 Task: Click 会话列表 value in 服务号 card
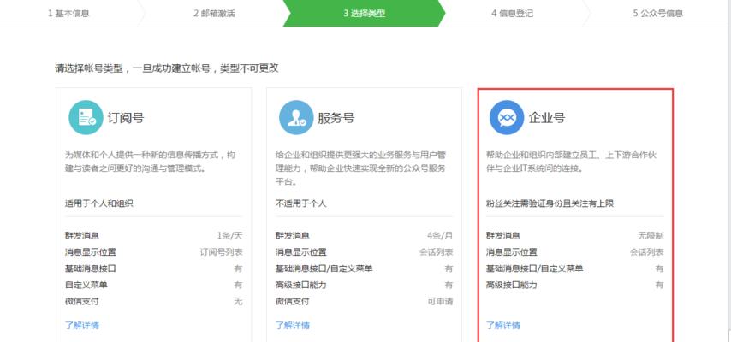click(436, 252)
